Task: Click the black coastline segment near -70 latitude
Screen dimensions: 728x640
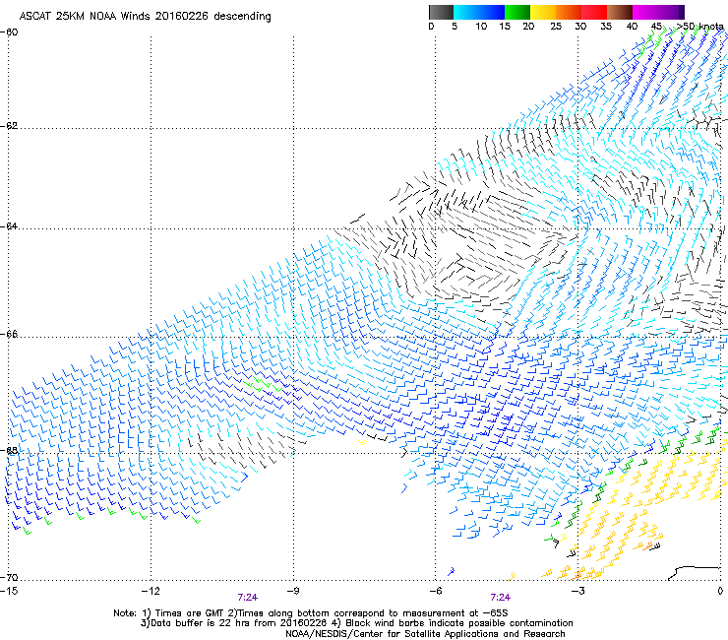Action: (x=695, y=573)
